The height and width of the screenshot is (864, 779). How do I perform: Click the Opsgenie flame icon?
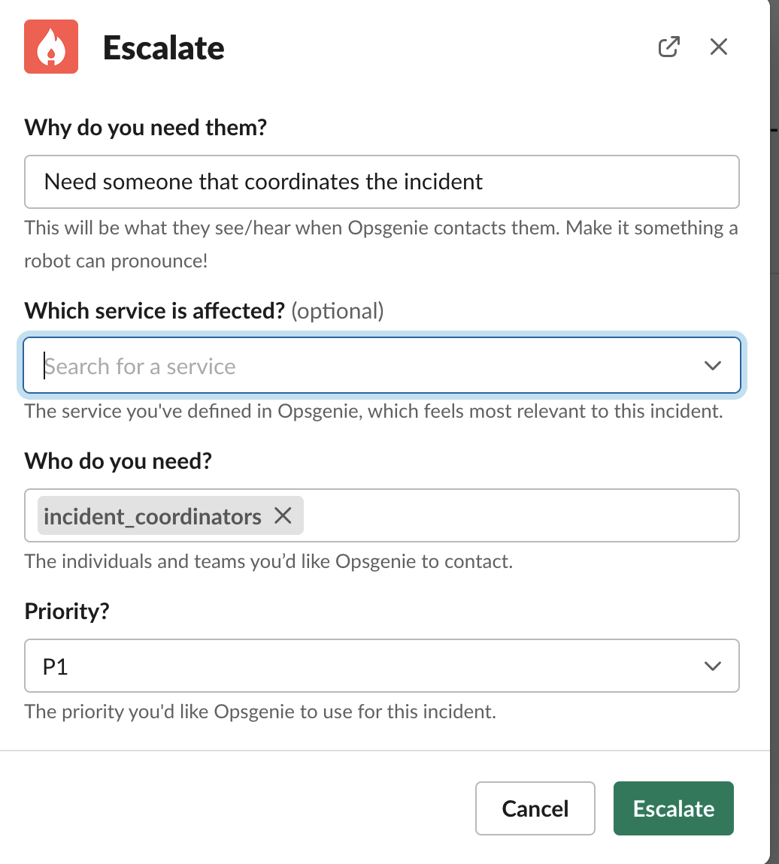coord(51,47)
